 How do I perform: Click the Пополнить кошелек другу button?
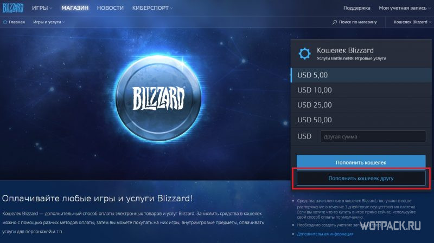[361, 179]
